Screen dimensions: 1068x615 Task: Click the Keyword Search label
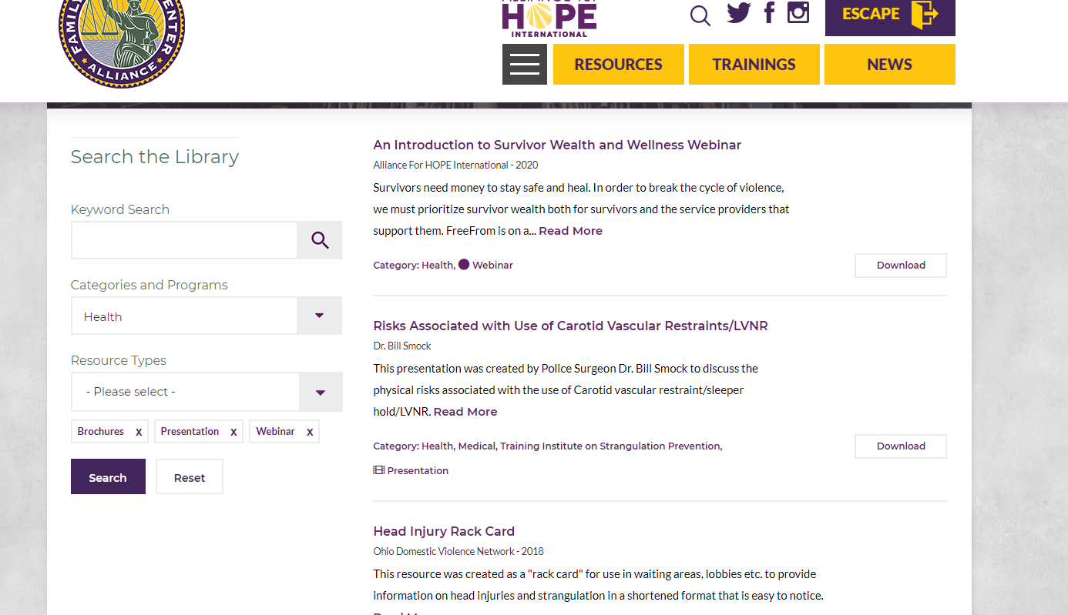[120, 209]
